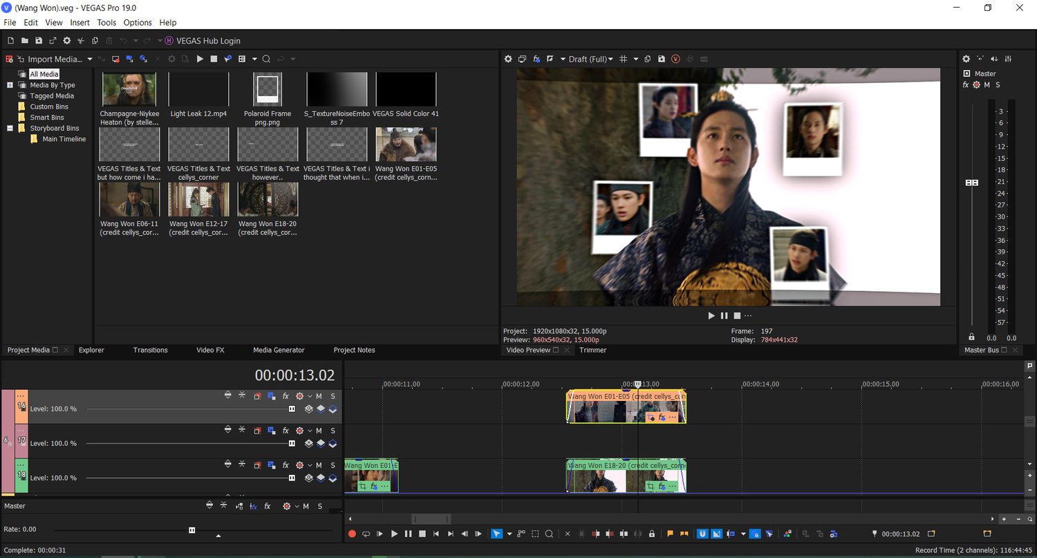
Task: Select the Main Timeline storyboard bin
Action: pos(64,139)
